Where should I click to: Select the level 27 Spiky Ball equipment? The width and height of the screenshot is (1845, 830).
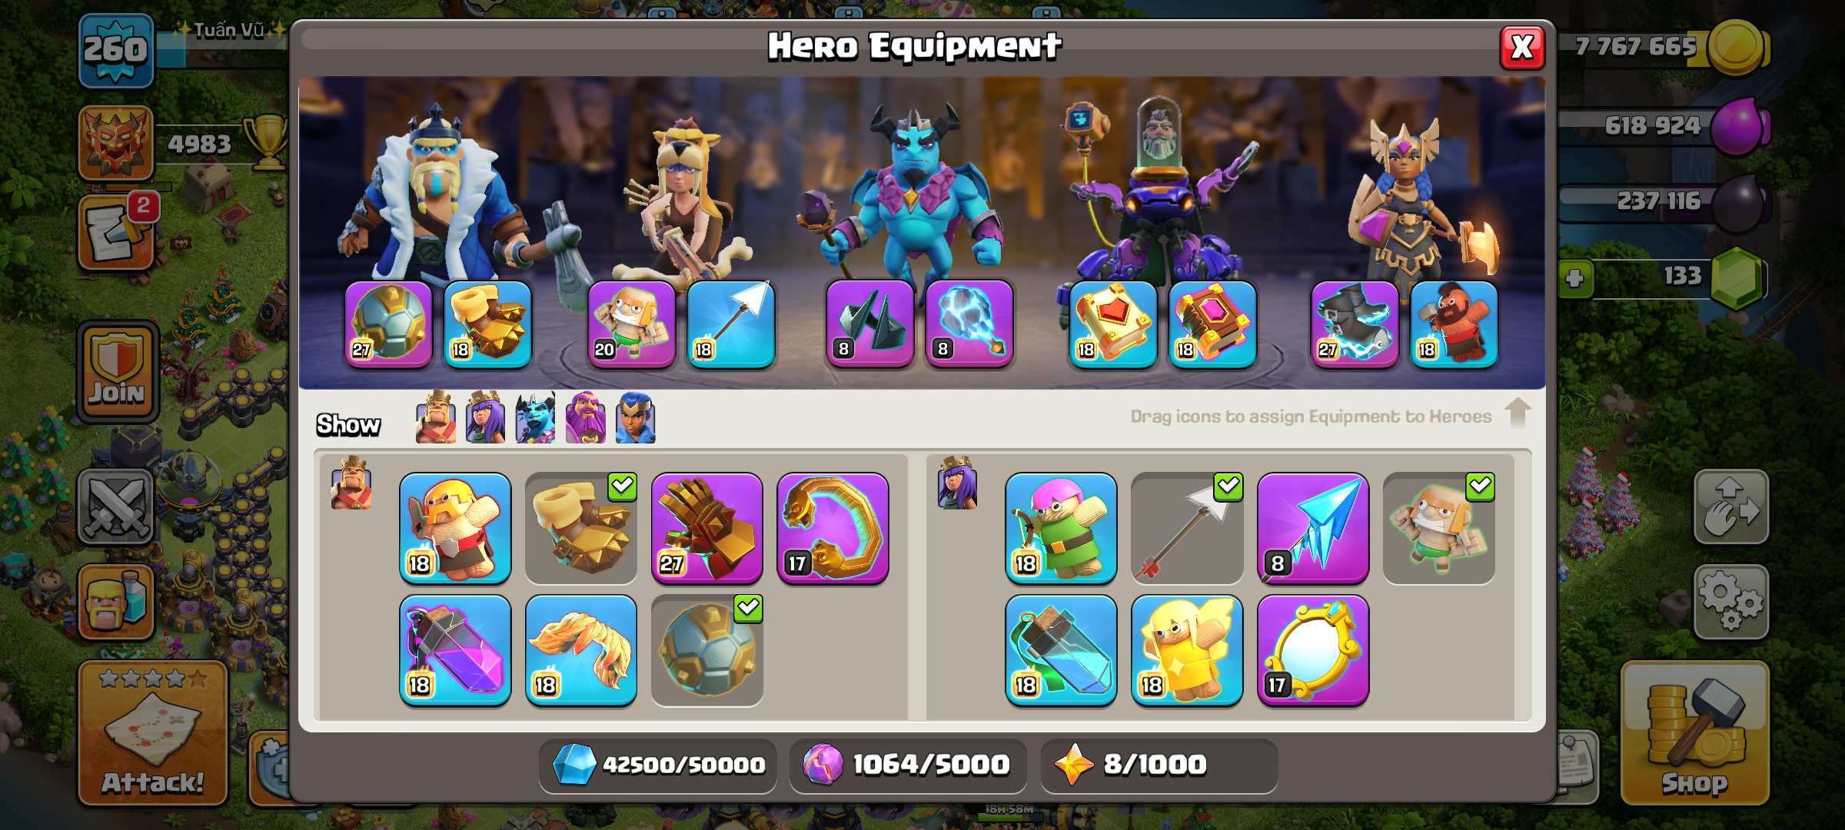coord(388,324)
